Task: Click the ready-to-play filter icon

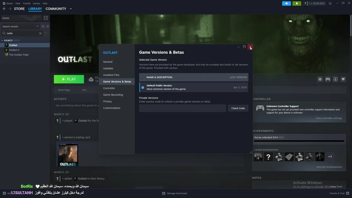Action: (x=48, y=26)
